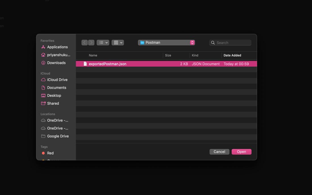Click the 2 KB size cell
The width and height of the screenshot is (312, 195).
[184, 64]
